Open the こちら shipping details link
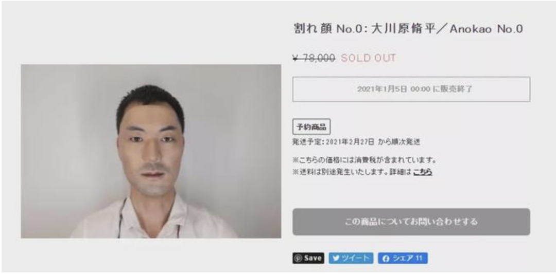556x274 pixels. click(422, 172)
